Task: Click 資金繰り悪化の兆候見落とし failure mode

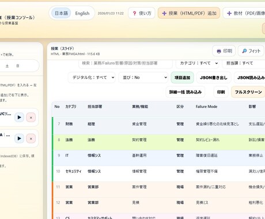Action: tap(217, 124)
